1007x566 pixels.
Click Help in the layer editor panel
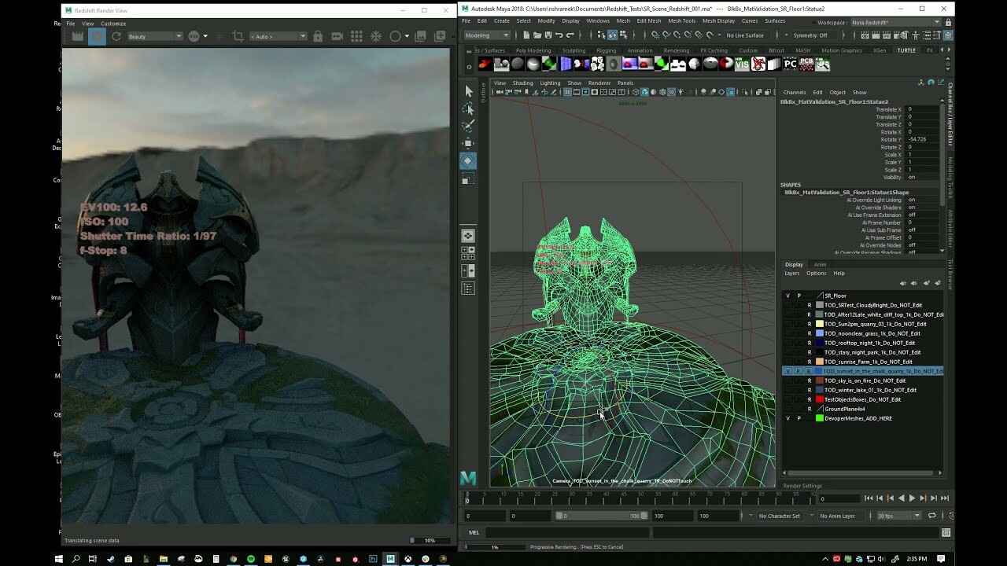coord(839,273)
